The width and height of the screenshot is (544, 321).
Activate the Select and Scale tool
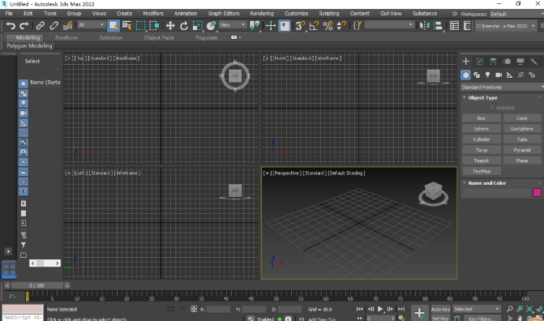197,26
